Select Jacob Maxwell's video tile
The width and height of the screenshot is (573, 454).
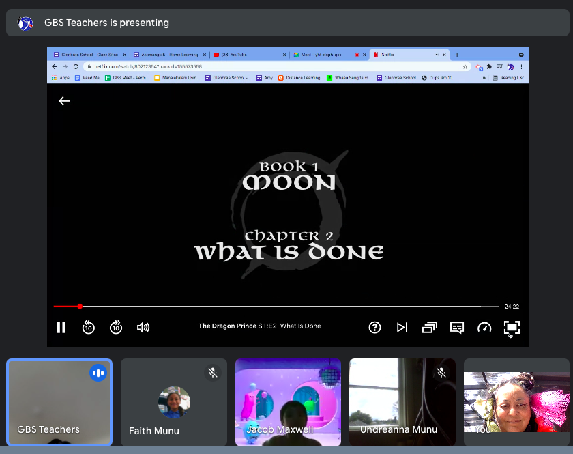coord(289,402)
